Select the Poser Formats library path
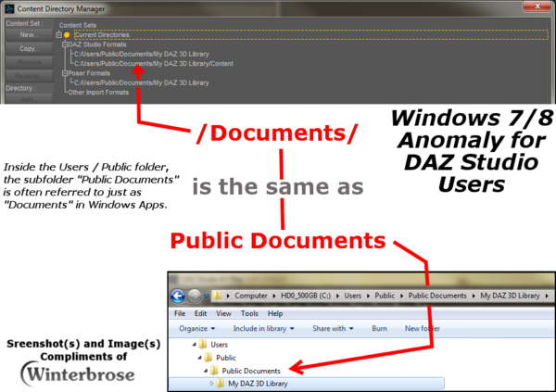556x392 pixels. 142,83
